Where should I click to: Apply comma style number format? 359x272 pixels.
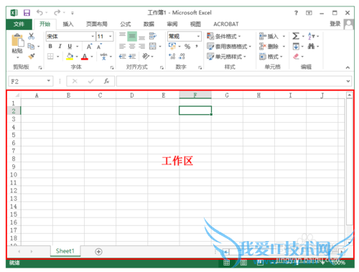(x=197, y=46)
